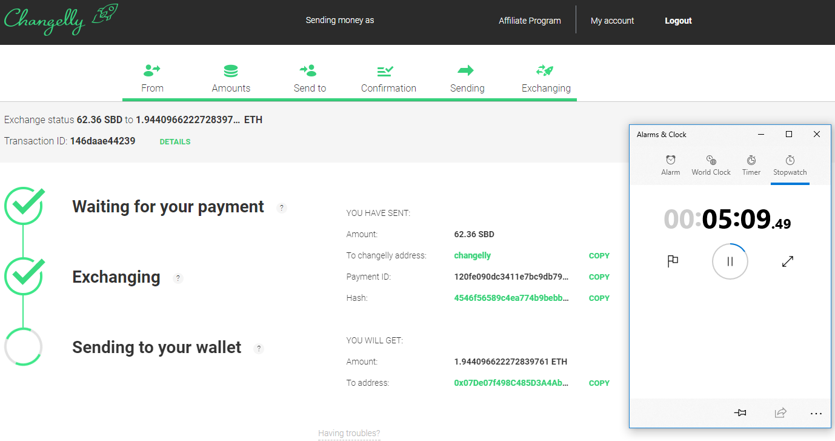Select the Send to person icon
The width and height of the screenshot is (835, 441).
point(309,70)
